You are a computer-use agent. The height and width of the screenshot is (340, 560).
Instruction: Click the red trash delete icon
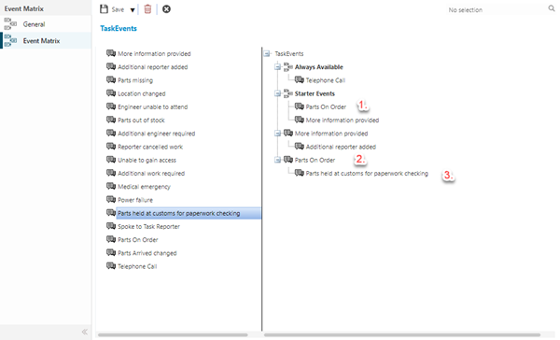[147, 9]
